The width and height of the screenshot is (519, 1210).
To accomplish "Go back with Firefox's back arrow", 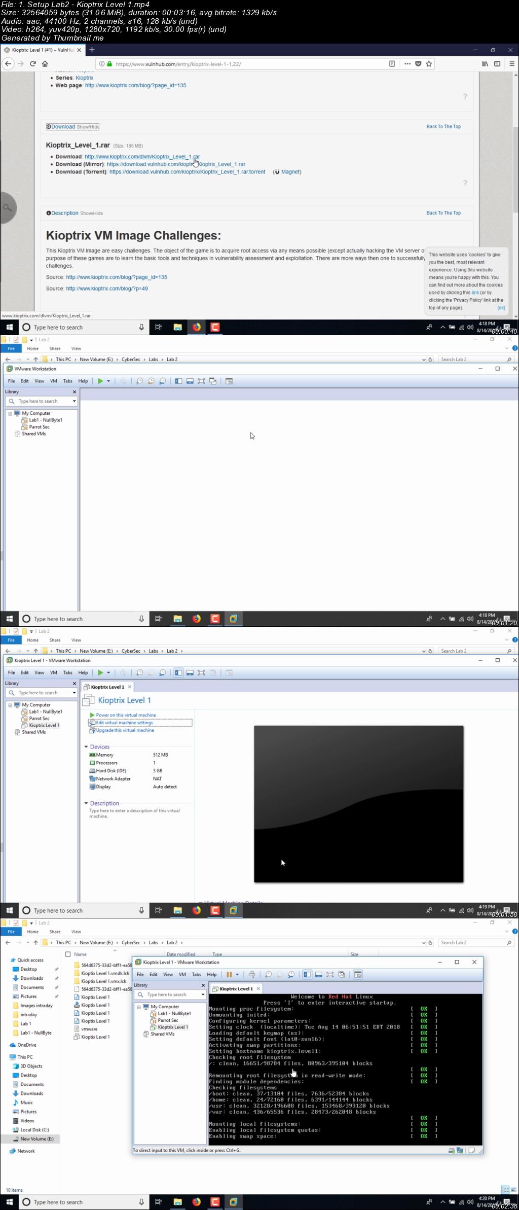I will [x=8, y=64].
